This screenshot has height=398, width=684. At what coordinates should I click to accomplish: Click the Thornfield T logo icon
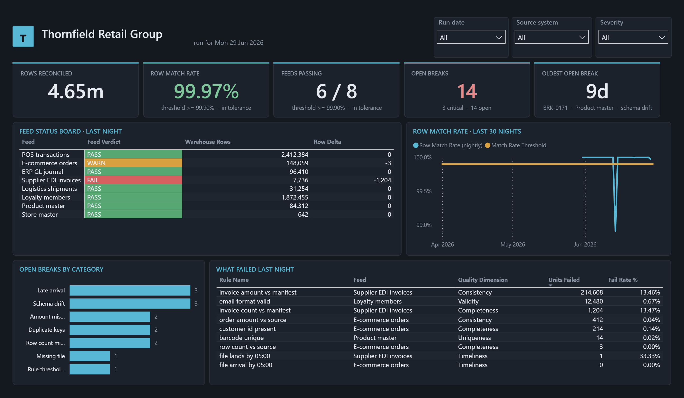pos(23,36)
